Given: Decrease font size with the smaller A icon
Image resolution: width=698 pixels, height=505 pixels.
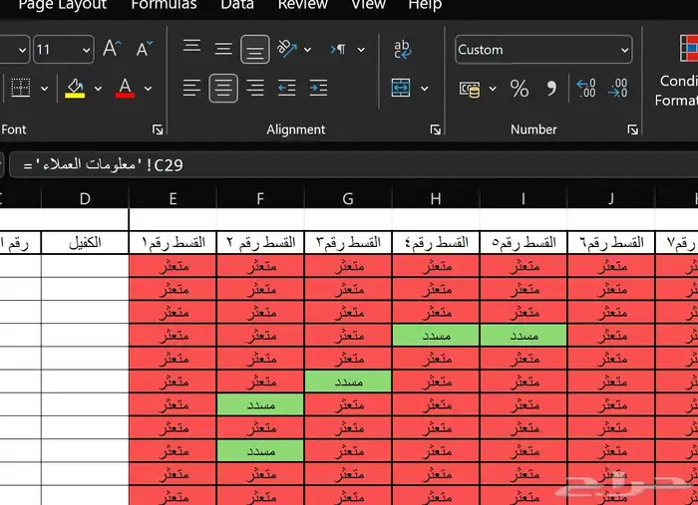Looking at the screenshot, I should (x=144, y=49).
